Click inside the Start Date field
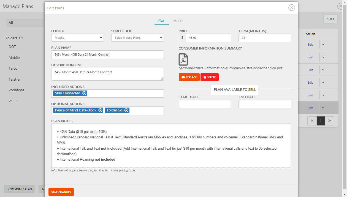The width and height of the screenshot is (347, 197). (205, 104)
